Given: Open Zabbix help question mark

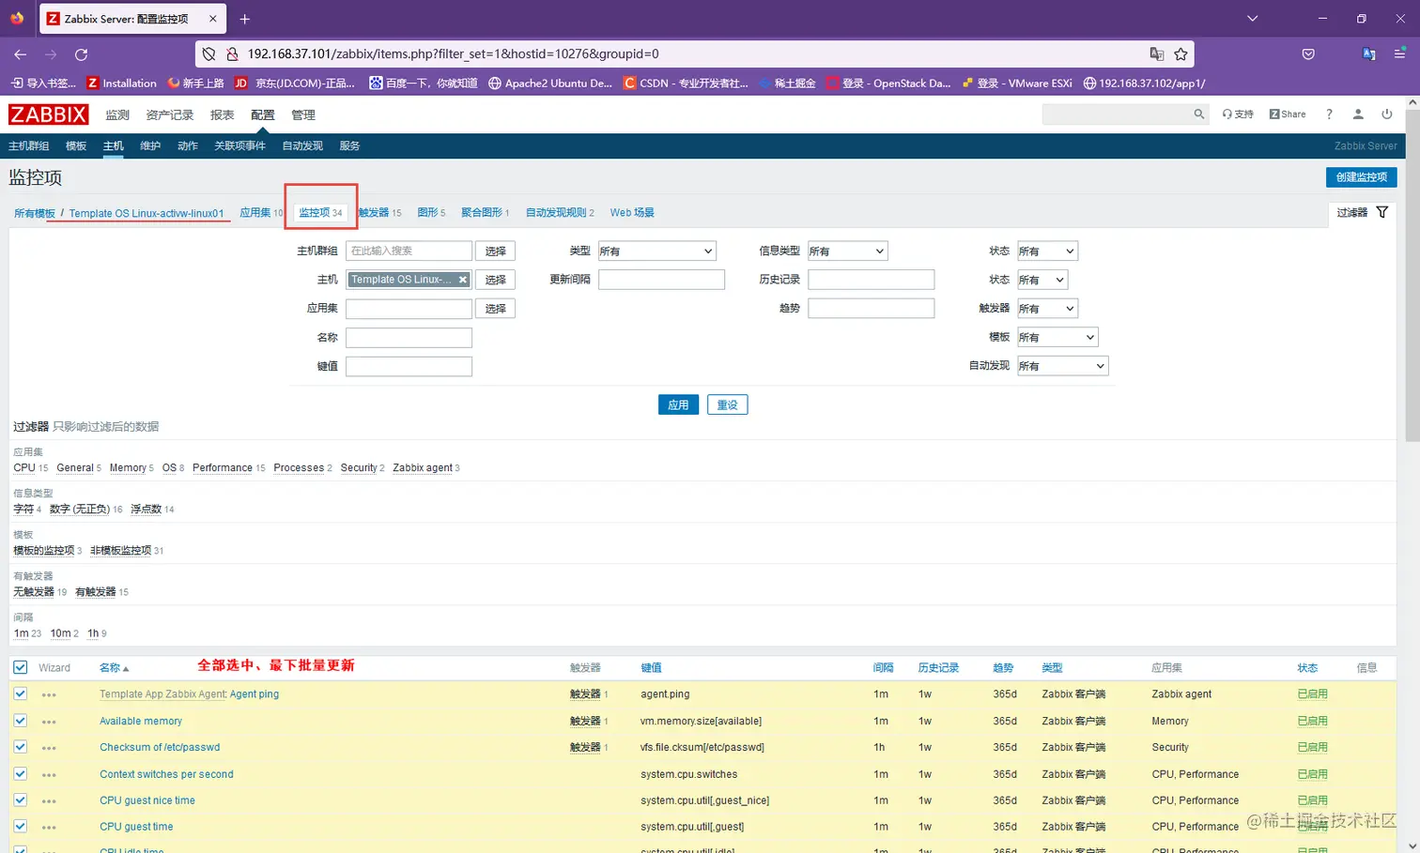Looking at the screenshot, I should [x=1329, y=114].
